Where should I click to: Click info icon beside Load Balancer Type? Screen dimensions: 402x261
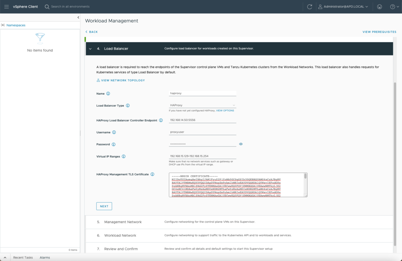click(x=128, y=106)
